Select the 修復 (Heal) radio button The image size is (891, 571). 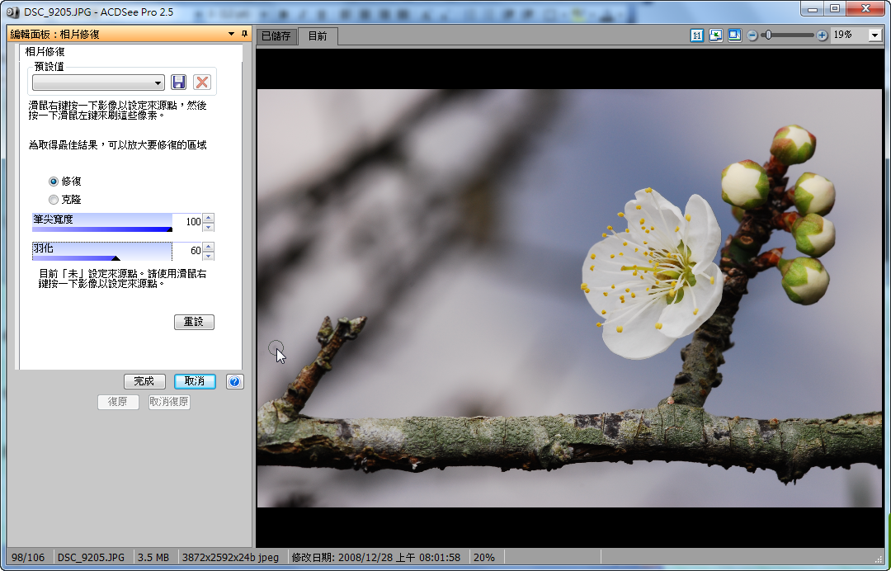(54, 181)
